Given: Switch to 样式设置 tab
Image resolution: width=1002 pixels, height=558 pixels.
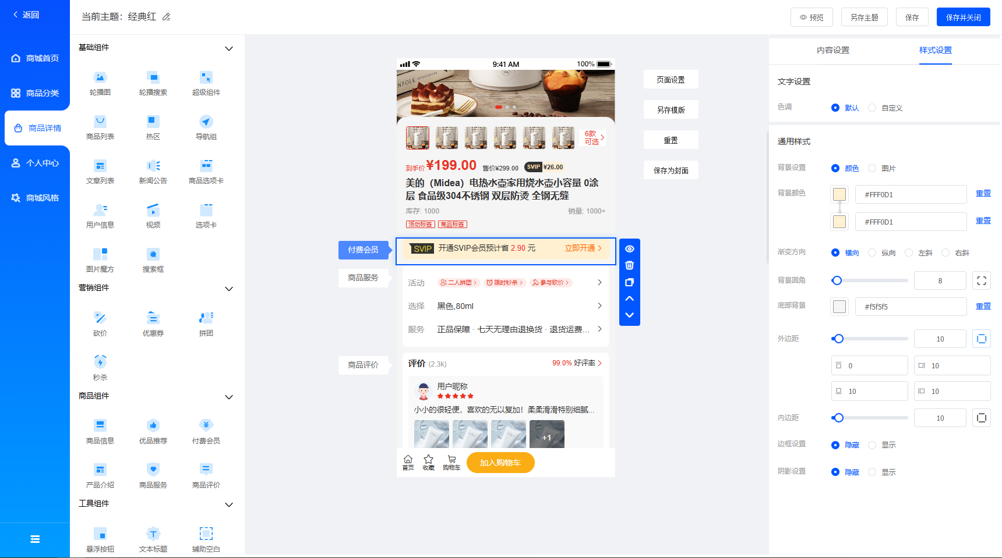Looking at the screenshot, I should [x=936, y=50].
